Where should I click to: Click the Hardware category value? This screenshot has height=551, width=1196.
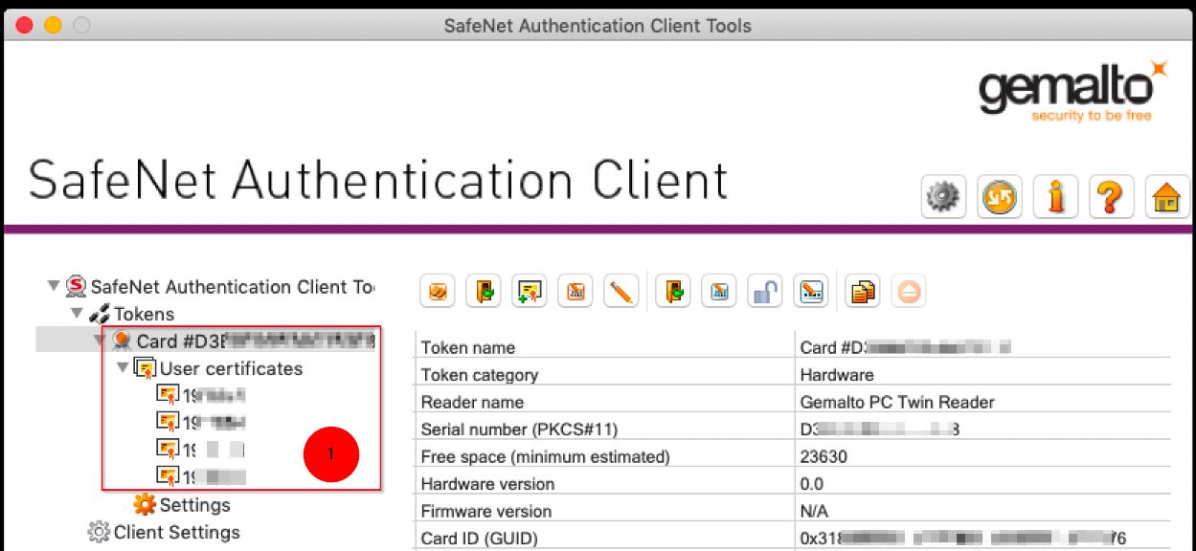click(x=837, y=375)
